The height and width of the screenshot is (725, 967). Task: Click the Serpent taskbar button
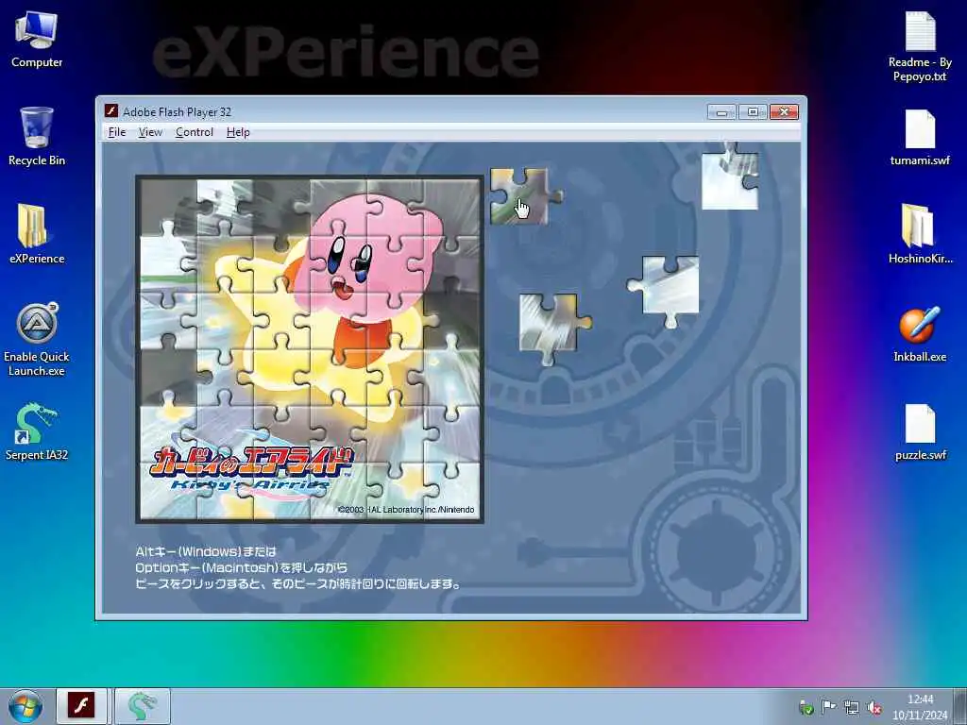click(x=143, y=706)
